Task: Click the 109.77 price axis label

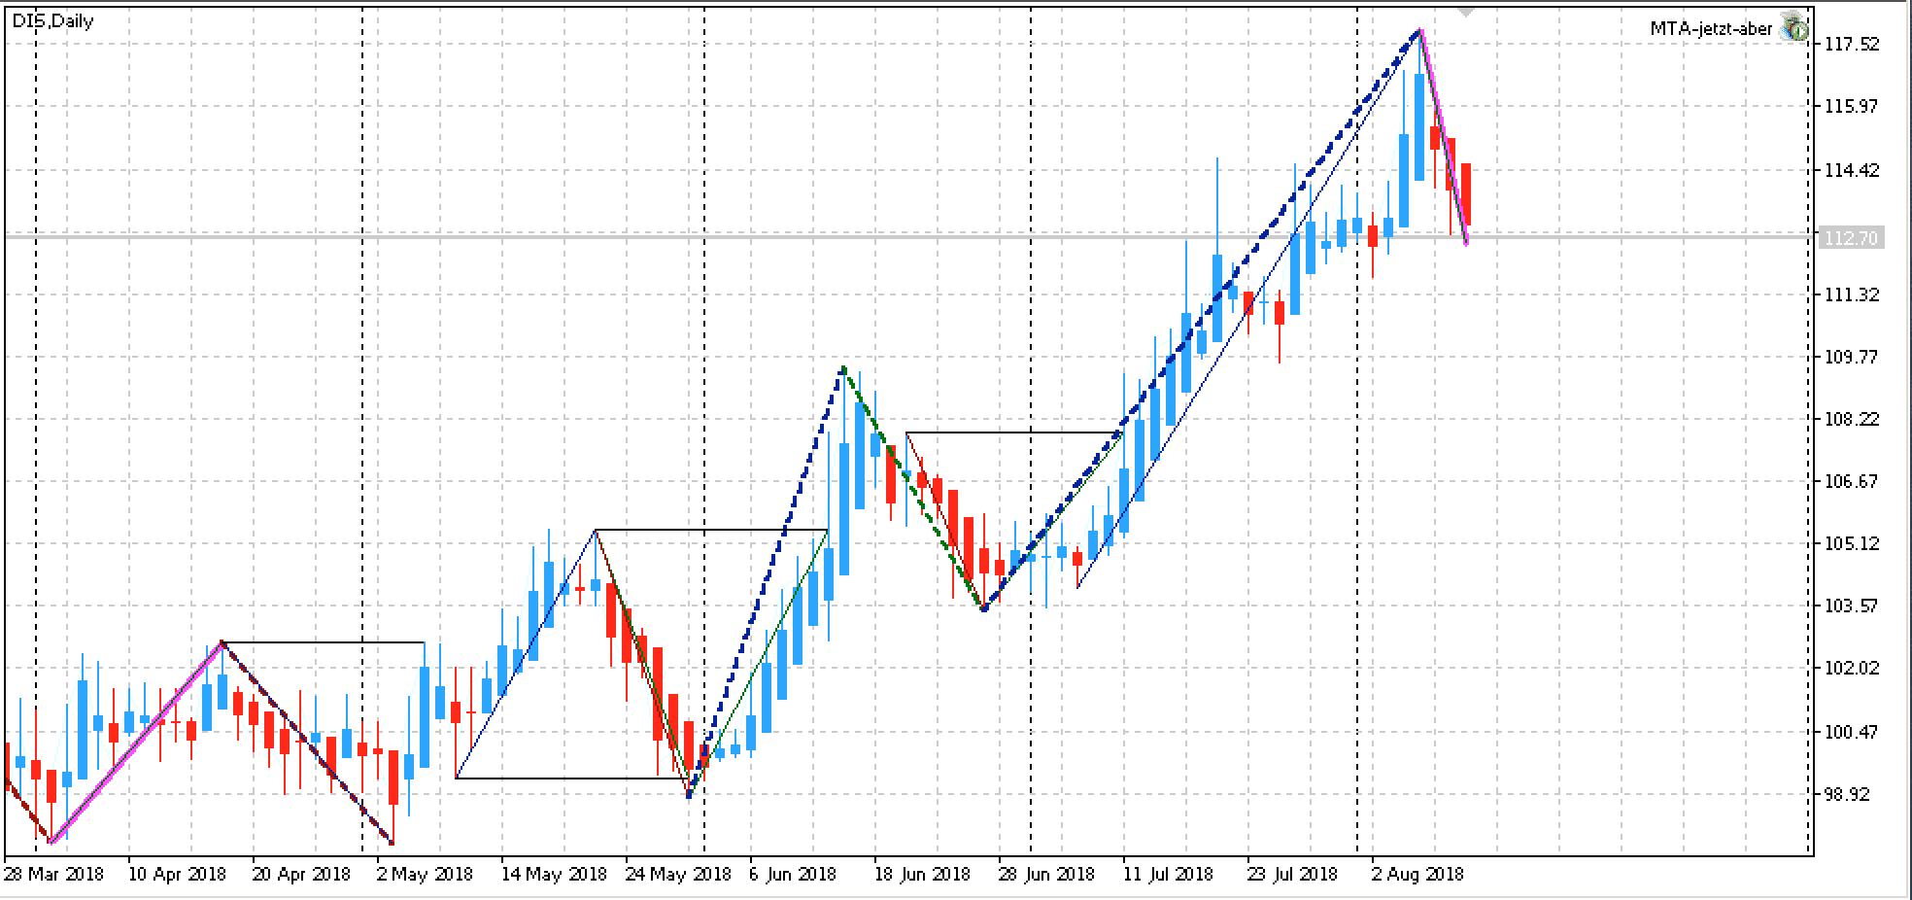Action: 1853,357
